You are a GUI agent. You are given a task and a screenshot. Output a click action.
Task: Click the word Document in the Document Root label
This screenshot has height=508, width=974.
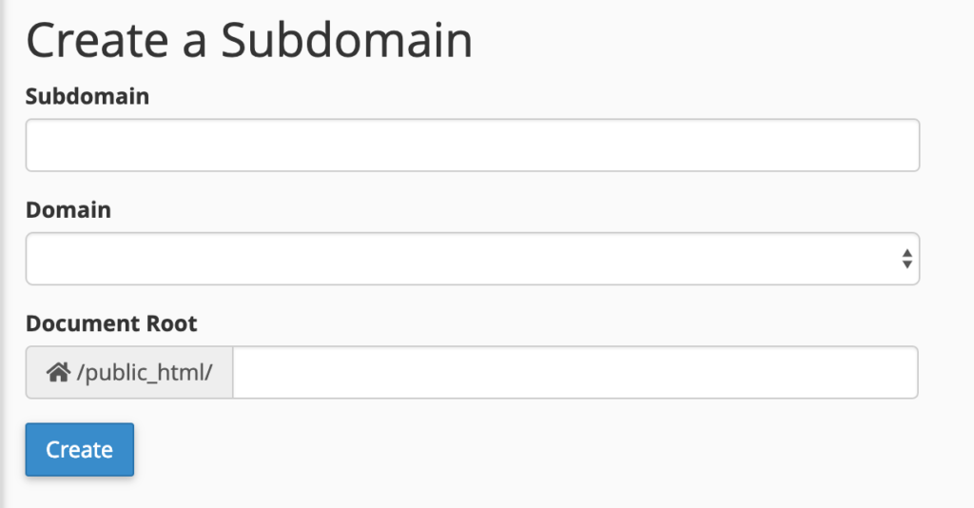(x=83, y=323)
